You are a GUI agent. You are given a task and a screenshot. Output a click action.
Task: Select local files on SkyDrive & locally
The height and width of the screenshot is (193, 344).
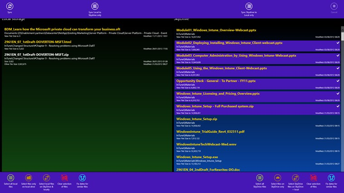click(x=46, y=178)
